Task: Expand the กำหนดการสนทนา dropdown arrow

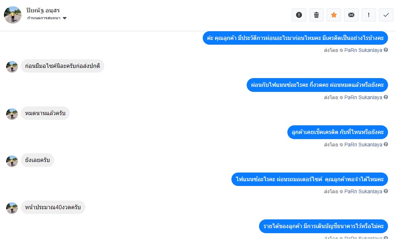Action: point(65,18)
